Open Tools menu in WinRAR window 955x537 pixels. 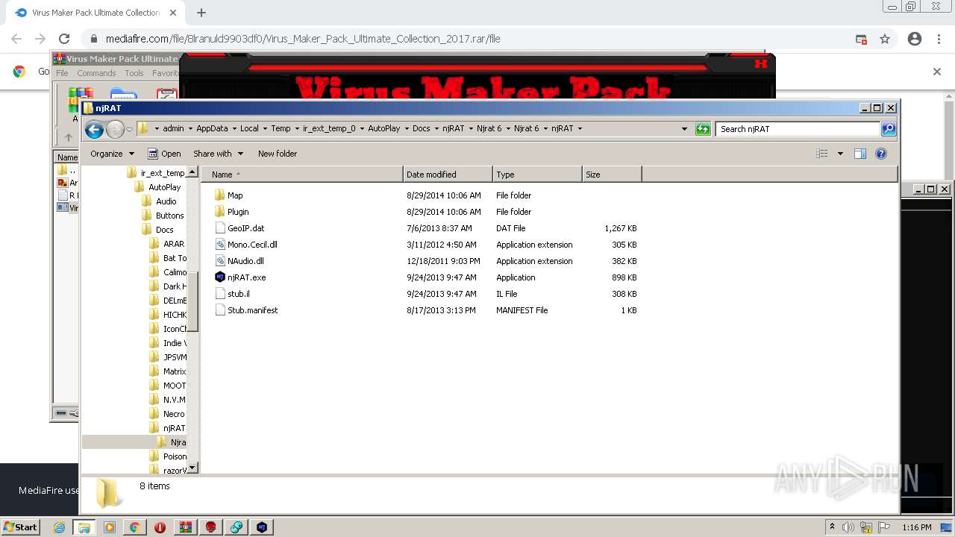tap(134, 73)
